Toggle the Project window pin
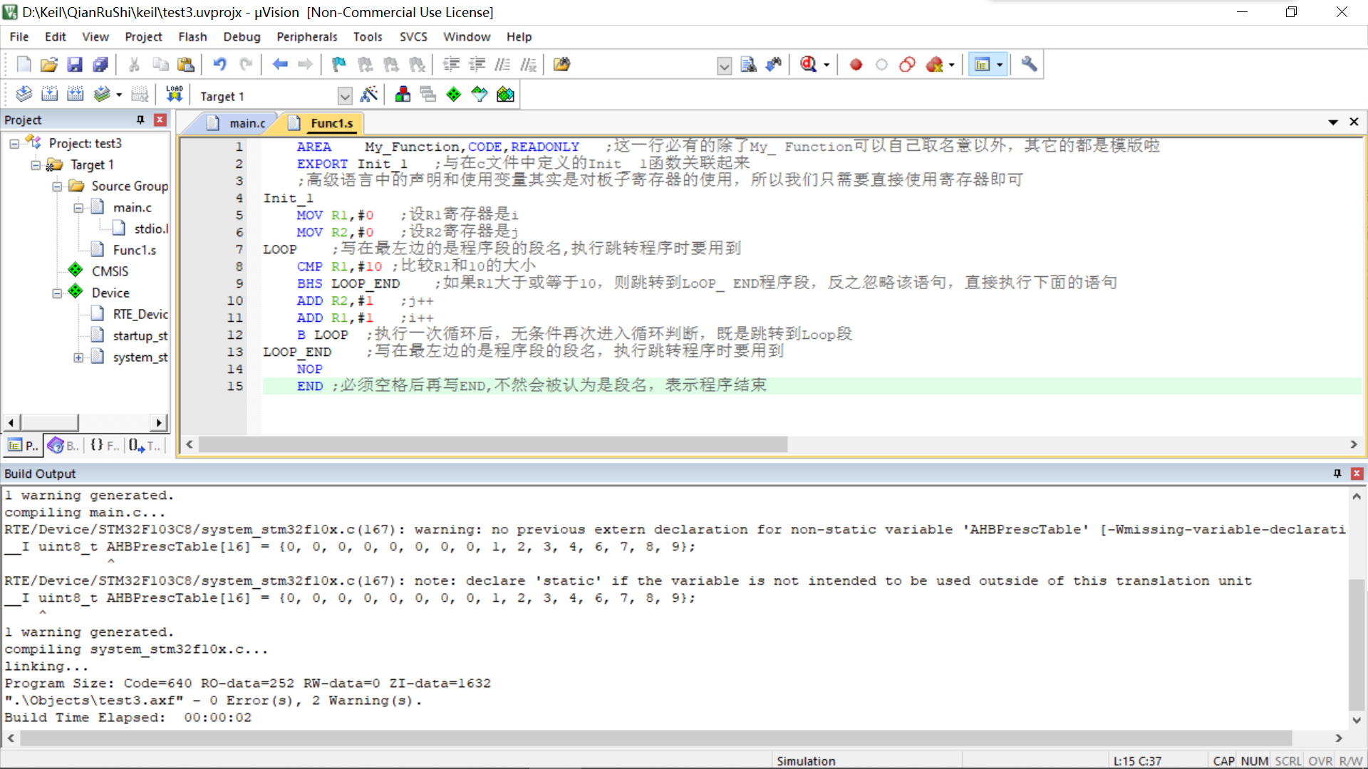Image resolution: width=1368 pixels, height=769 pixels. coord(140,120)
